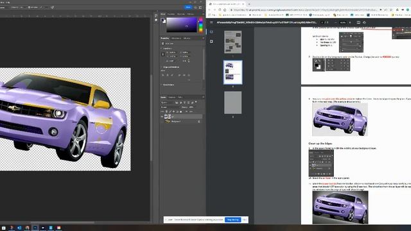Click the browser reload button

tap(220, 10)
